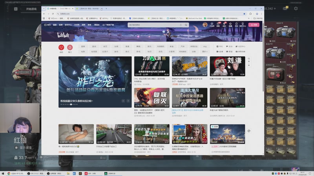Click 下载客户端 in the top nav
The height and width of the screenshot is (176, 314).
pos(108,25)
